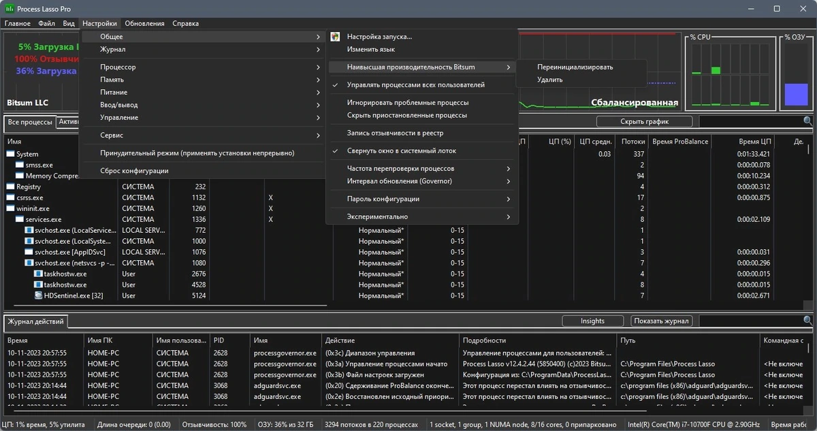Click the csrss.exe process icon

point(11,197)
